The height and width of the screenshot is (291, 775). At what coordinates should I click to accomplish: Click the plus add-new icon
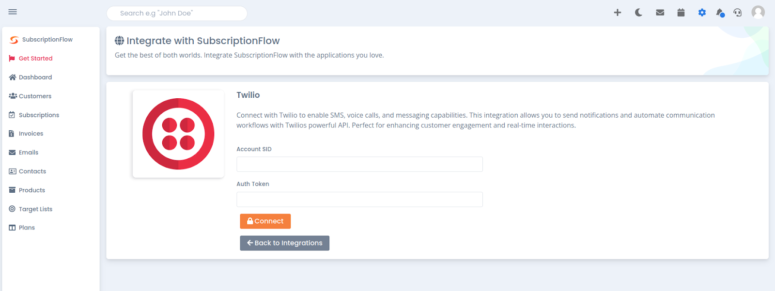tap(618, 13)
